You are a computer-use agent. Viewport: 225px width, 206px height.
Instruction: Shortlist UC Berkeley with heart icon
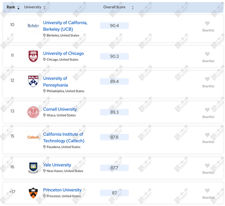(207, 23)
